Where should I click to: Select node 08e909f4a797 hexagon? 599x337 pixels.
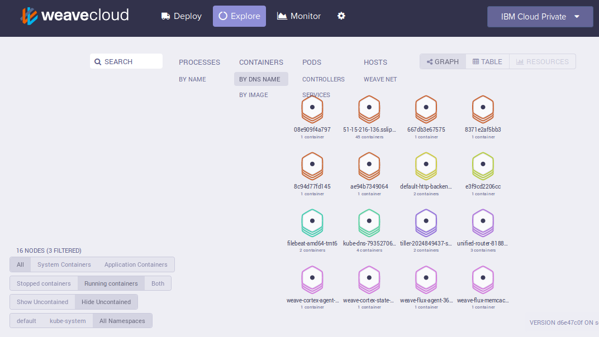[x=312, y=109]
